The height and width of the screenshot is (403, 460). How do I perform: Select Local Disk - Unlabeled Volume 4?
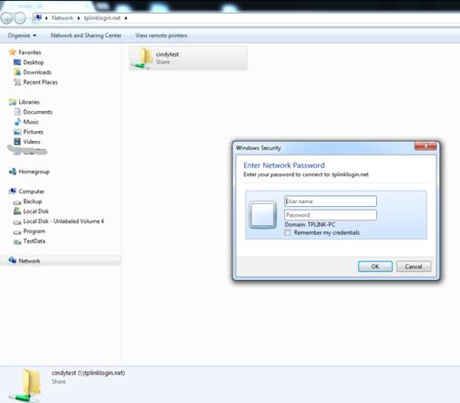point(59,221)
